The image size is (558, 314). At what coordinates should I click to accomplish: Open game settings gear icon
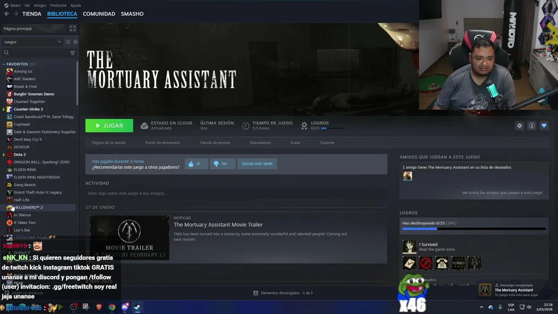pyautogui.click(x=520, y=126)
